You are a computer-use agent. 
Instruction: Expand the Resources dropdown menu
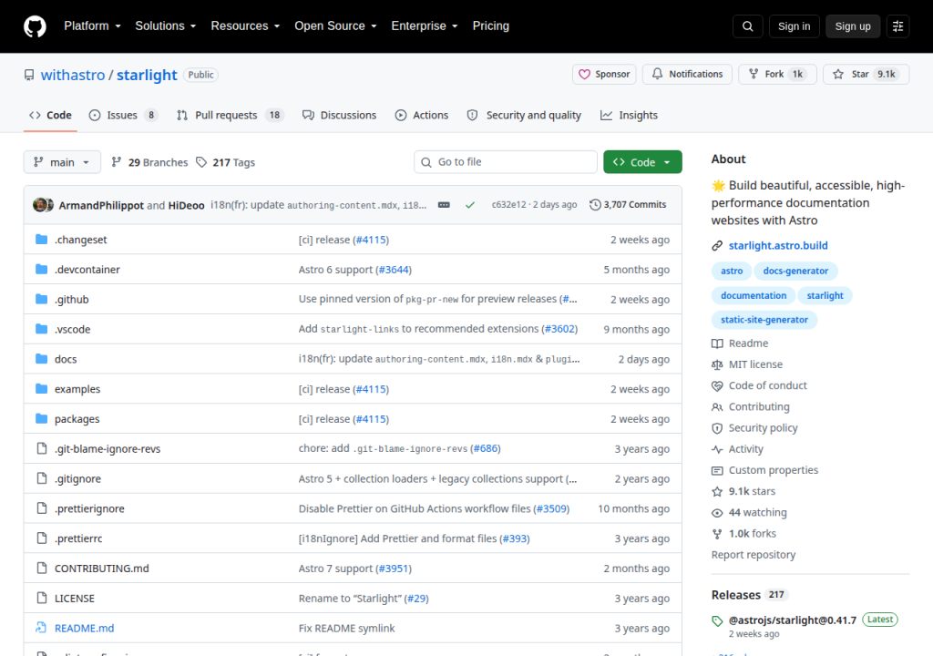pyautogui.click(x=245, y=26)
